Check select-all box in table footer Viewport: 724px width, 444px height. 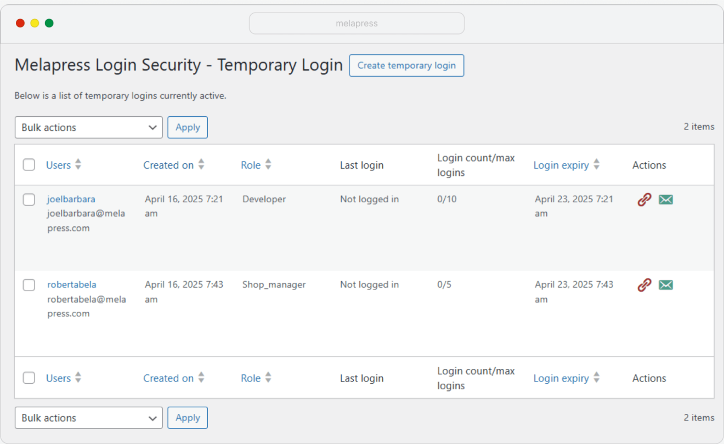29,378
